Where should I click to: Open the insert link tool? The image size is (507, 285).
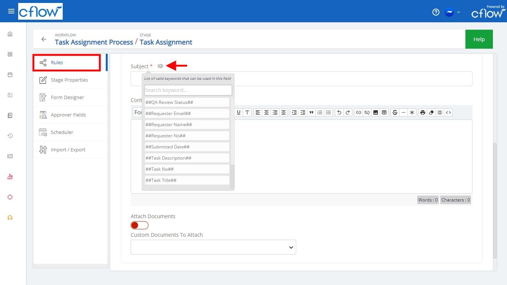[x=359, y=112]
